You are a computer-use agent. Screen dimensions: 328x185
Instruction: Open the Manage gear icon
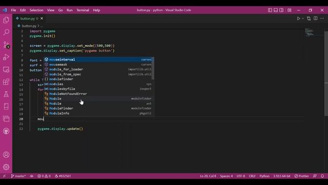[x=6, y=167]
